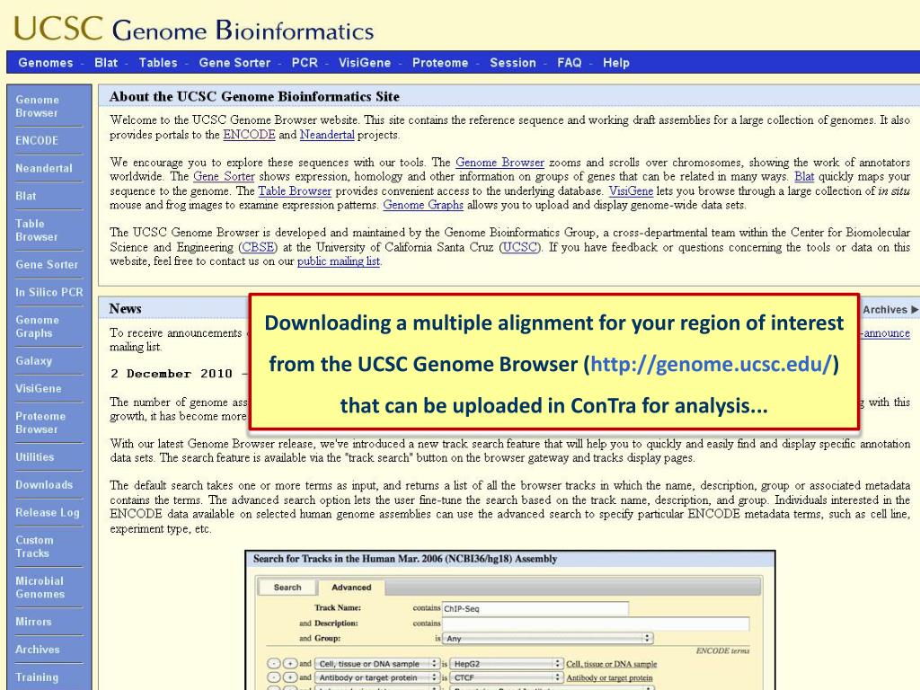Open Neandertal in the left sidebar
920x690 pixels.
tap(44, 168)
